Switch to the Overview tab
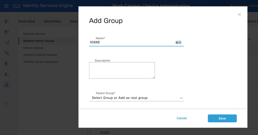Screen dimensions: 258x135 click(x=27, y=21)
